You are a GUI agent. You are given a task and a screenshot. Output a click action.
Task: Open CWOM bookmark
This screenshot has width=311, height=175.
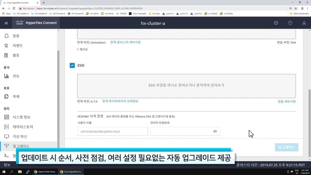click(x=121, y=14)
